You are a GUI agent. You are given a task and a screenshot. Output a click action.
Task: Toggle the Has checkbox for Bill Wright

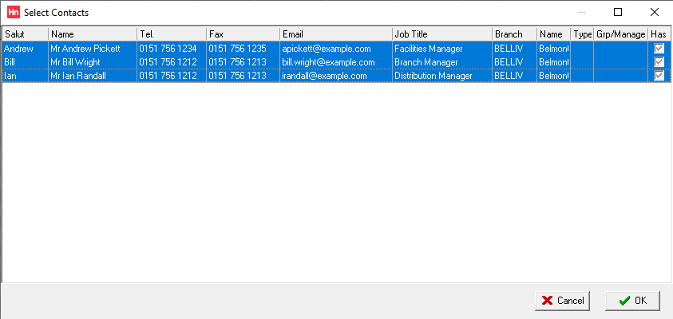click(659, 62)
